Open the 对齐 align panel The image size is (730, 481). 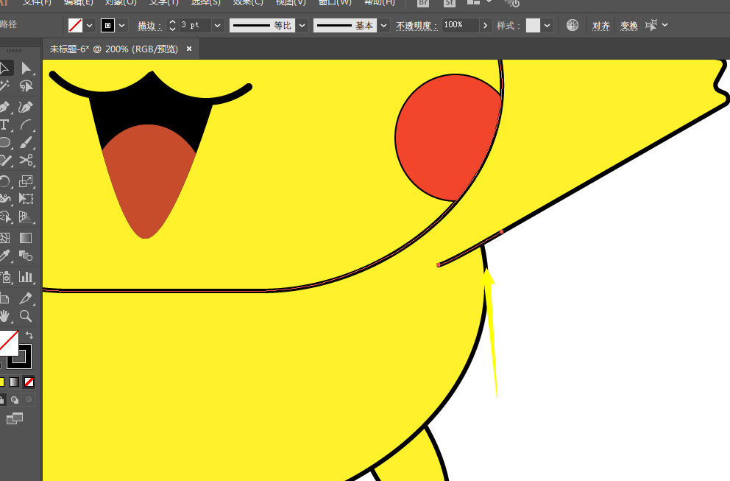tap(601, 26)
